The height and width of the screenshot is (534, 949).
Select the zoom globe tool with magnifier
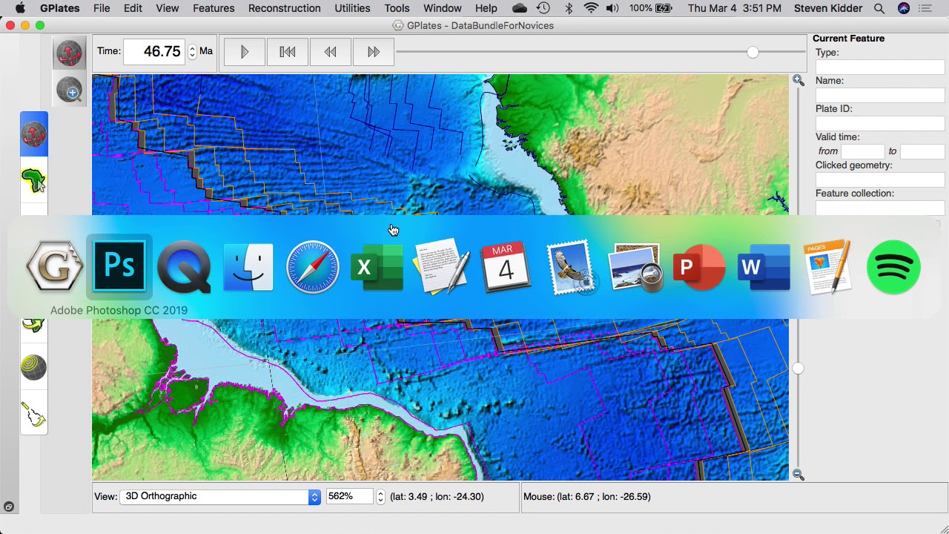click(x=69, y=90)
